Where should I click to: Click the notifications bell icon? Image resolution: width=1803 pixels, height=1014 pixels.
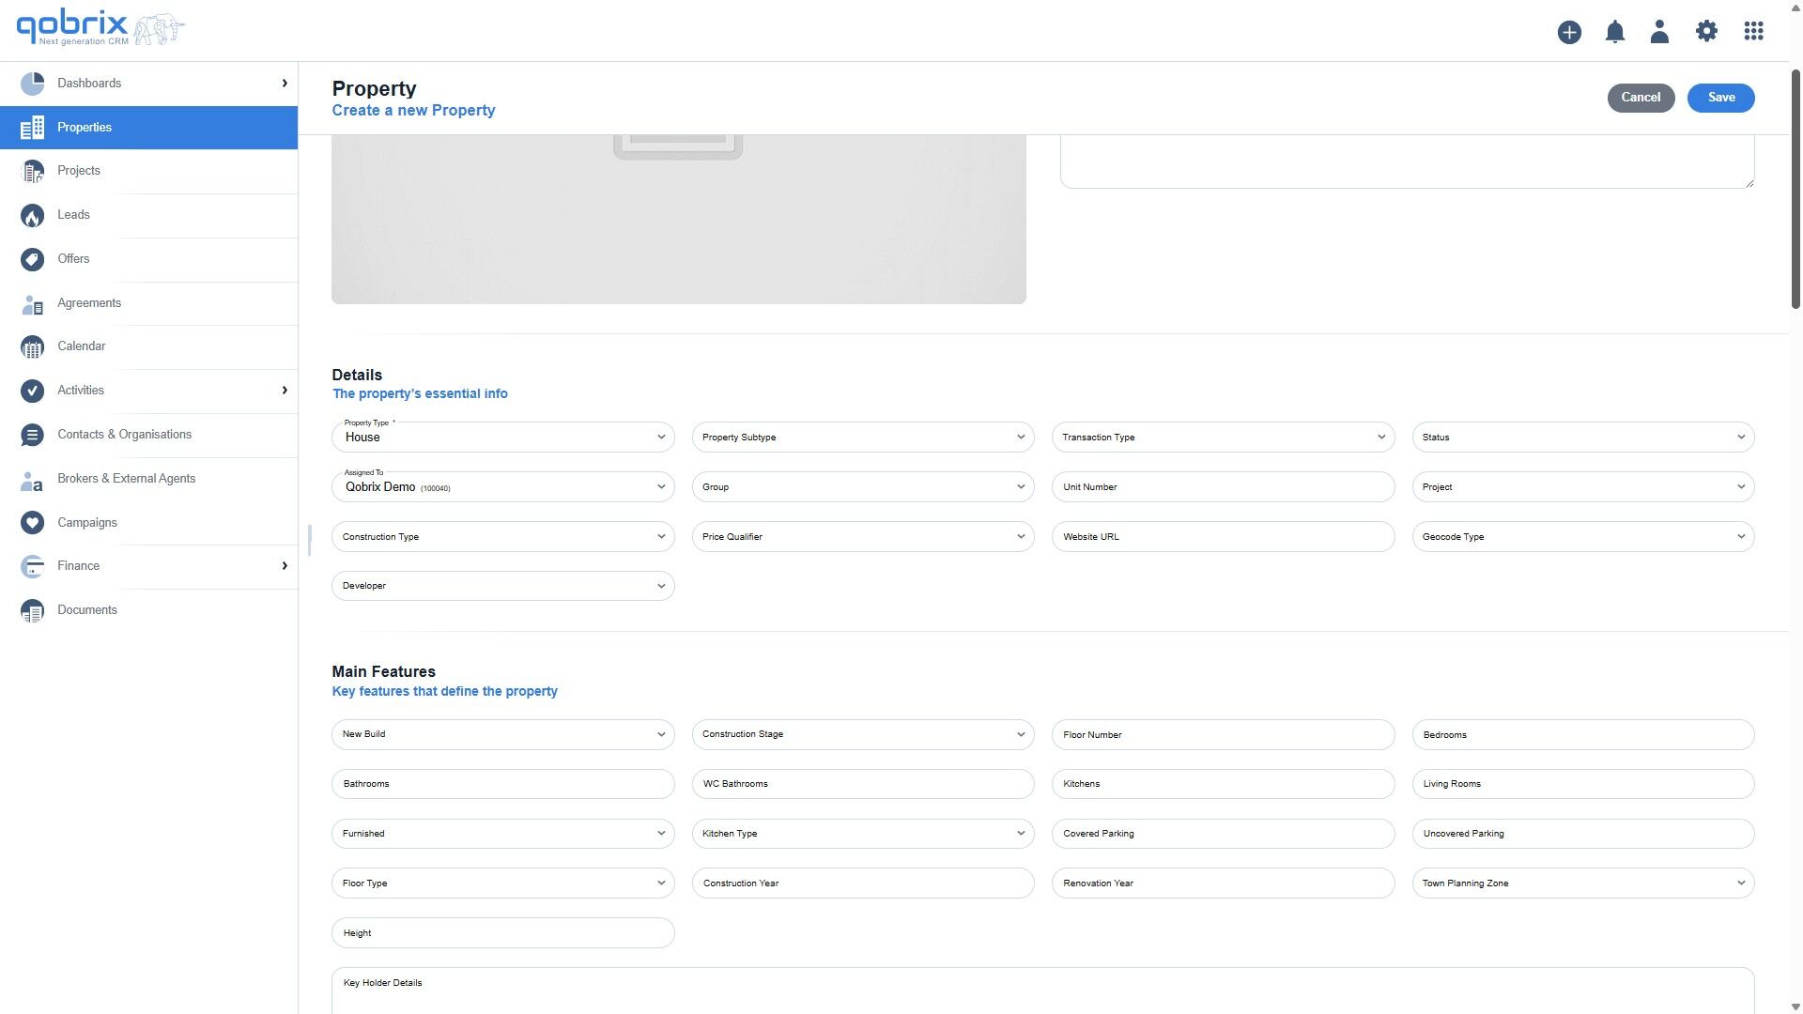(1614, 31)
